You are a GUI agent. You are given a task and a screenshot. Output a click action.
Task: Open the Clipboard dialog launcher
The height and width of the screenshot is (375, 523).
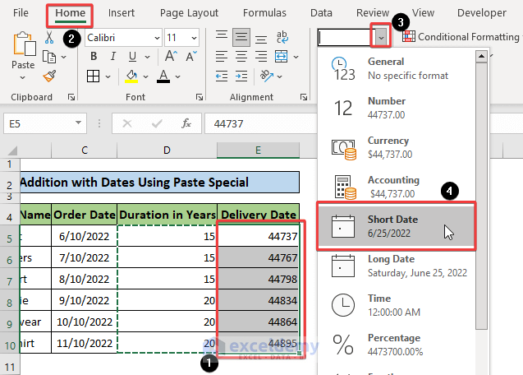71,97
